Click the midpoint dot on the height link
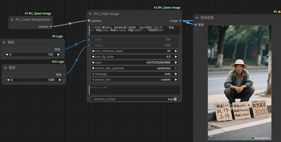This screenshot has width=281, height=142. pyautogui.click(x=77, y=60)
